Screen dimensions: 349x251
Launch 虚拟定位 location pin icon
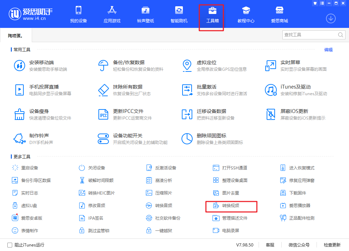click(187, 66)
